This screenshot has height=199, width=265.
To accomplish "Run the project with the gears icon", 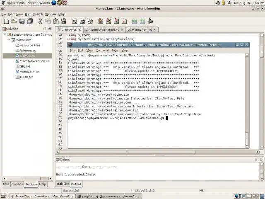I will click(150, 21).
